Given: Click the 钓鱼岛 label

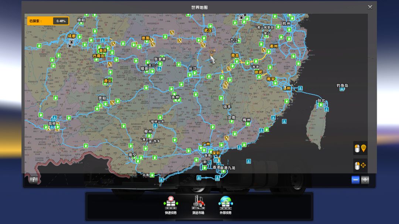Looking at the screenshot, I should (x=342, y=85).
